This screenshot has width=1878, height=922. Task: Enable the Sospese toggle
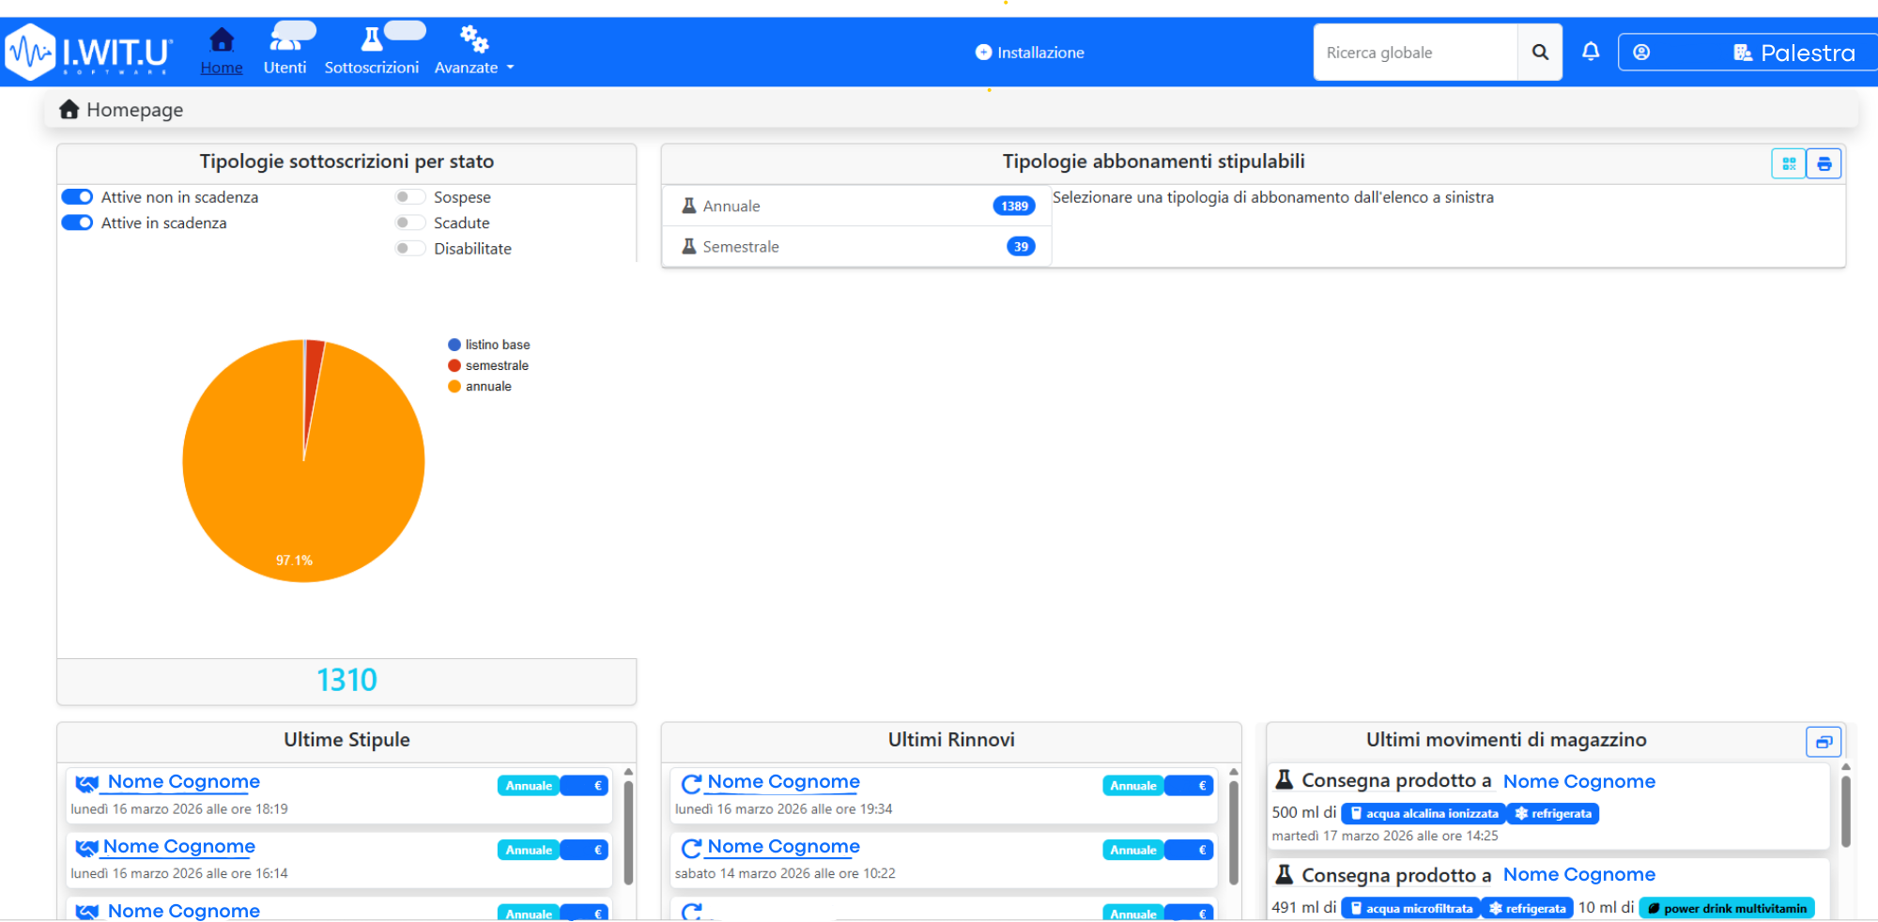coord(409,197)
